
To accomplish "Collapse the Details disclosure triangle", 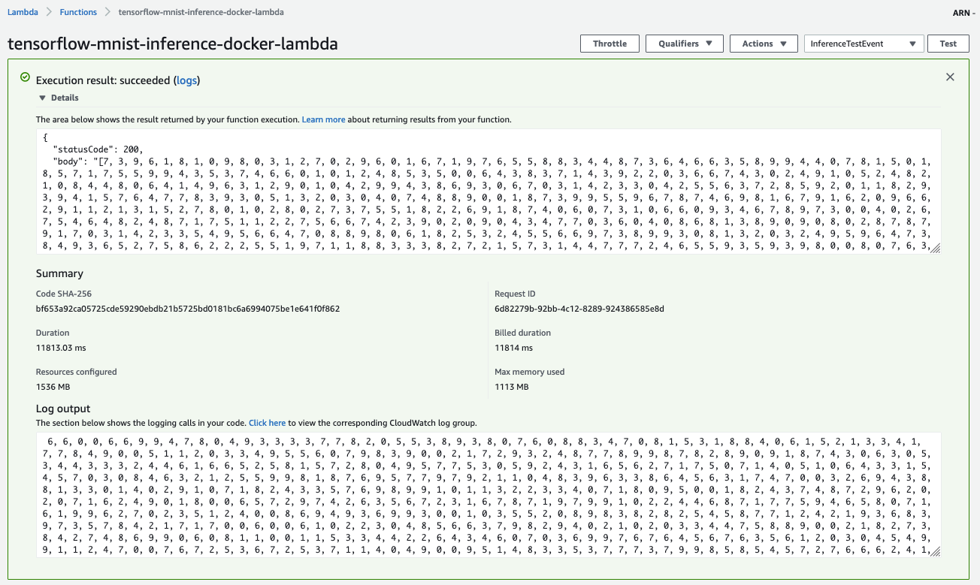I will pos(42,98).
